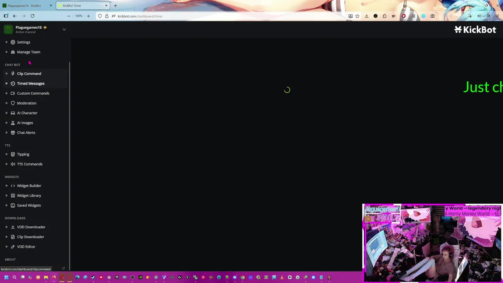This screenshot has width=503, height=283.
Task: Open Windows Start button
Action: click(6, 277)
